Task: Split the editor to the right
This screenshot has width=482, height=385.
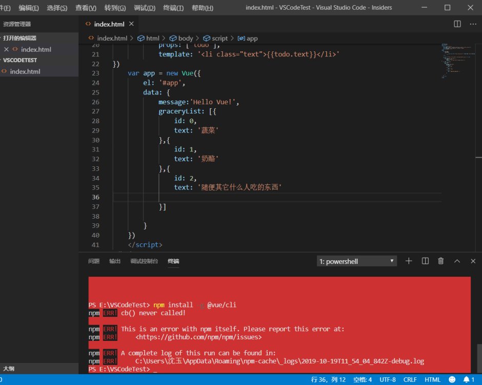Action: pos(457,24)
